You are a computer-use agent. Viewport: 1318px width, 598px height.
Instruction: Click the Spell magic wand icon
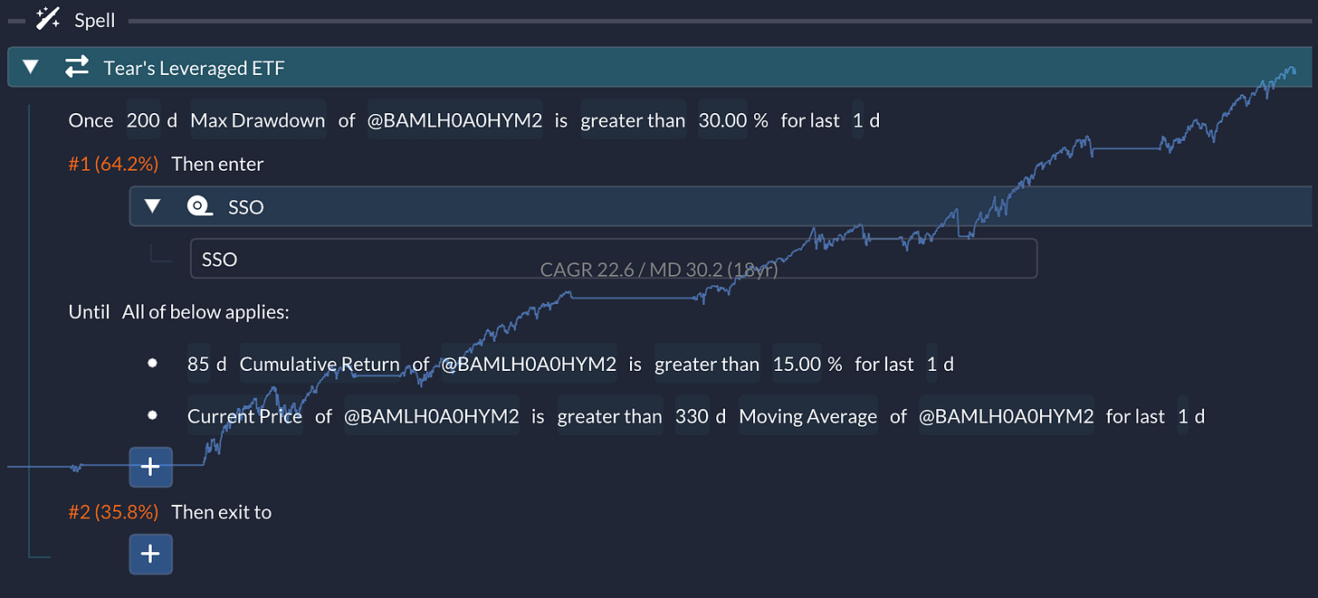[48, 18]
